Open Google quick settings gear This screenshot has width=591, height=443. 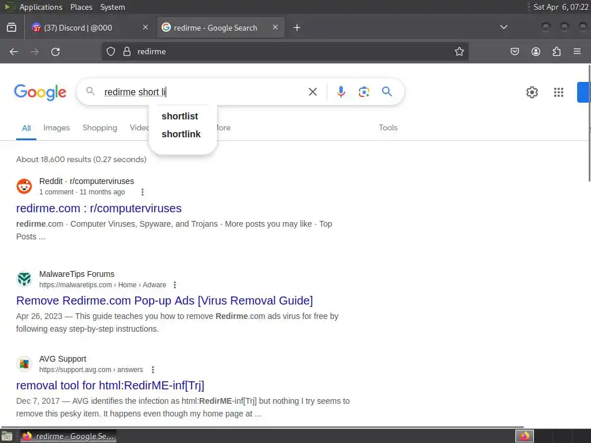[532, 92]
